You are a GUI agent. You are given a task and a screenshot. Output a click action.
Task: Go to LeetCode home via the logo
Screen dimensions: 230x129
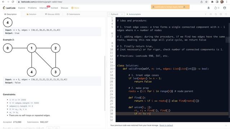[x=9, y=8]
